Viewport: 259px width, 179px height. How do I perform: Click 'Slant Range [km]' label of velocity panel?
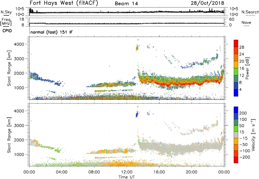(x=9, y=135)
